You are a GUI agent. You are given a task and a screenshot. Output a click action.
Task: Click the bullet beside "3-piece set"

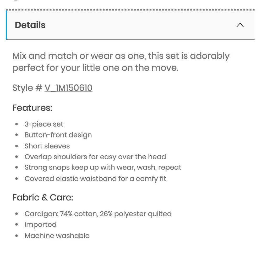[x=16, y=124]
